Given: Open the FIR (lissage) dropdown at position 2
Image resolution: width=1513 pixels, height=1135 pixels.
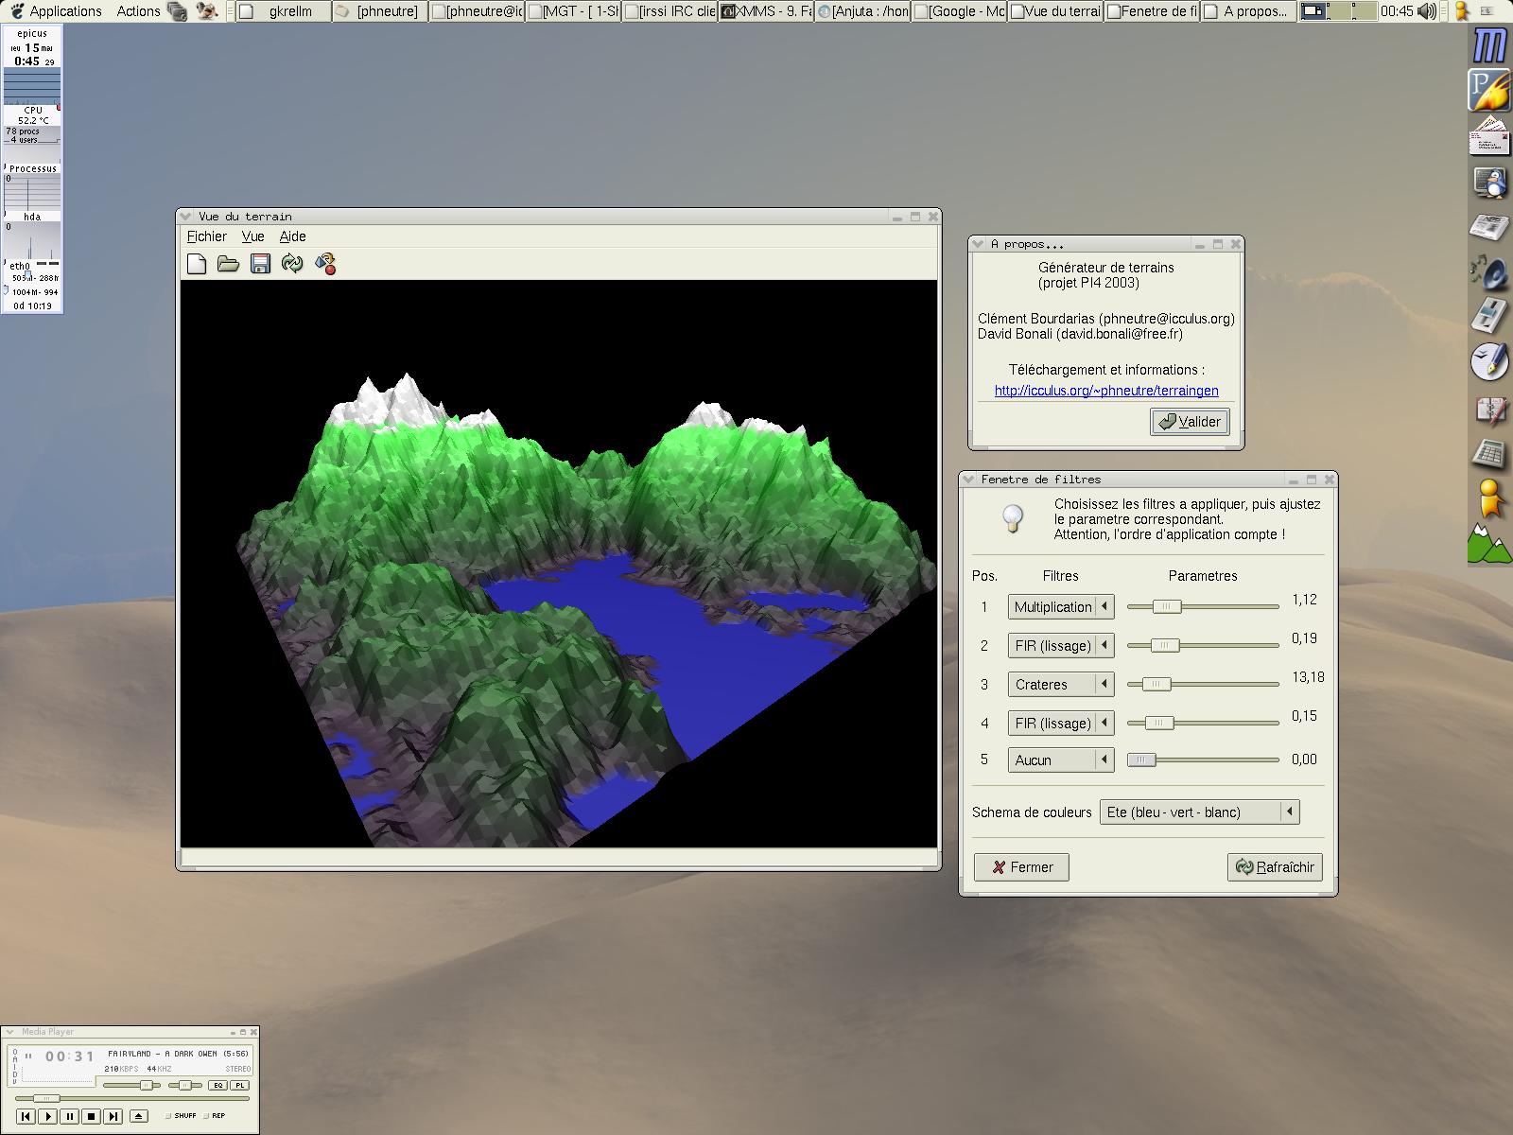Looking at the screenshot, I should pyautogui.click(x=1060, y=646).
